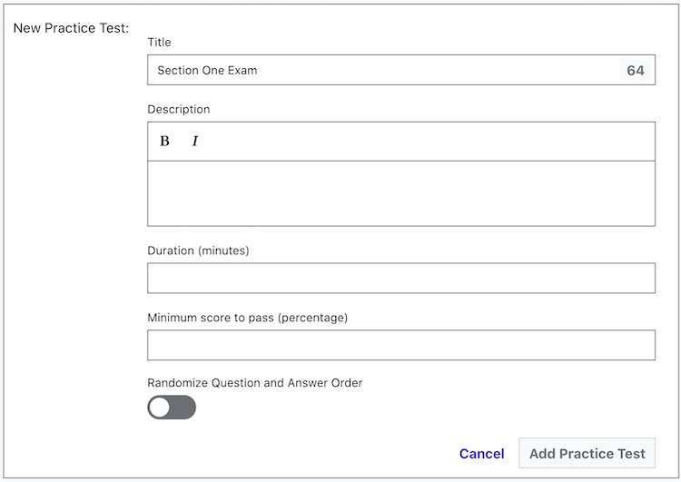Click the white knob of the randomize switch
The image size is (681, 482).
point(160,408)
